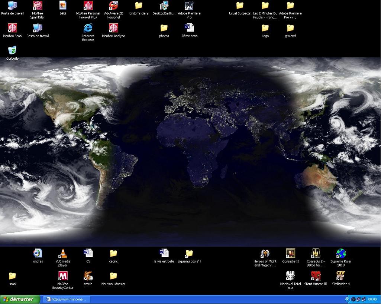
Task: Launch the Silent Hunter III shortcut
Action: [316, 276]
